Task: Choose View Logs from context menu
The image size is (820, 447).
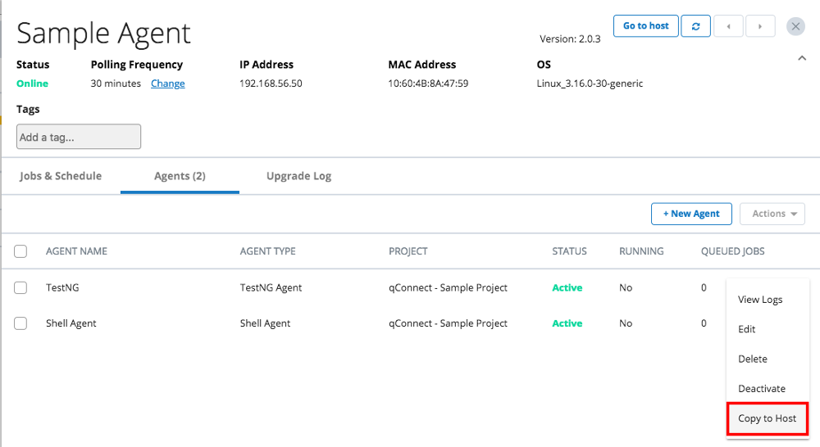Action: pos(760,300)
